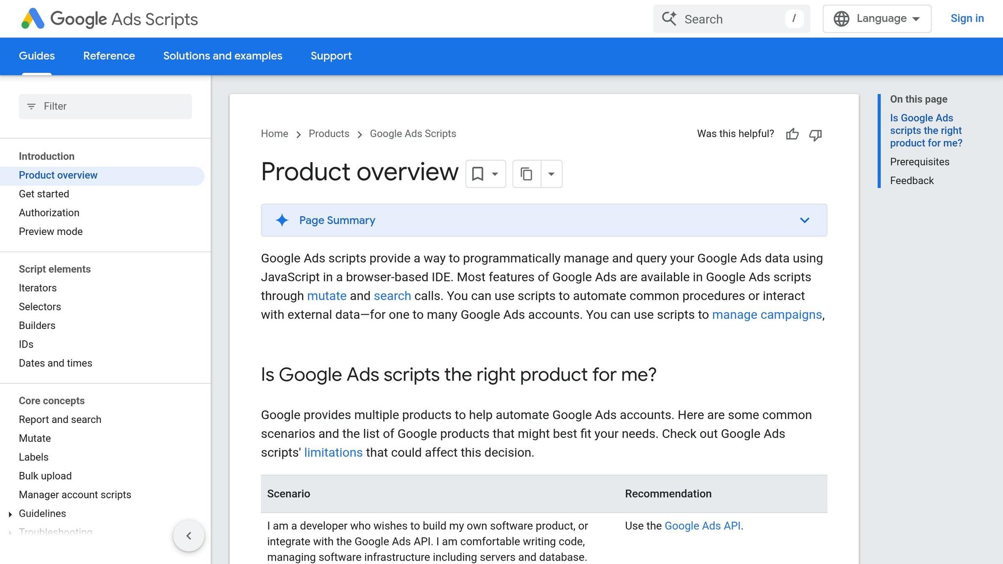Click breadcrumb chevron after Home
Screen dimensions: 1003x564
click(x=298, y=135)
